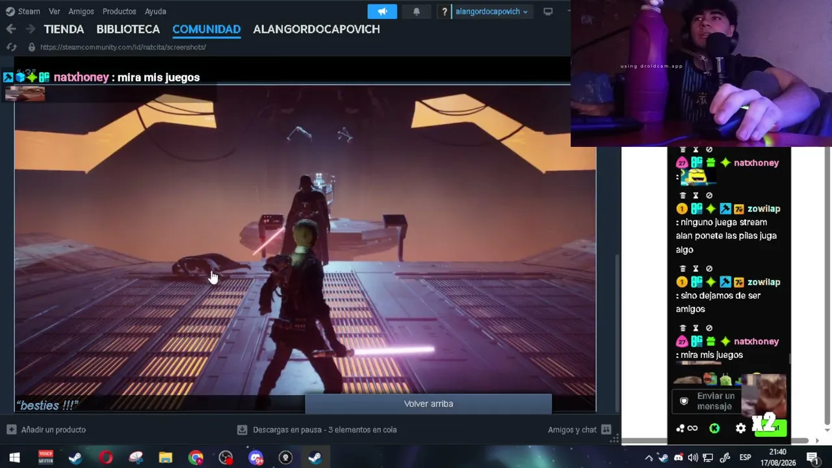This screenshot has width=832, height=468.
Task: Switch to Big Picture mode icon
Action: [x=548, y=11]
